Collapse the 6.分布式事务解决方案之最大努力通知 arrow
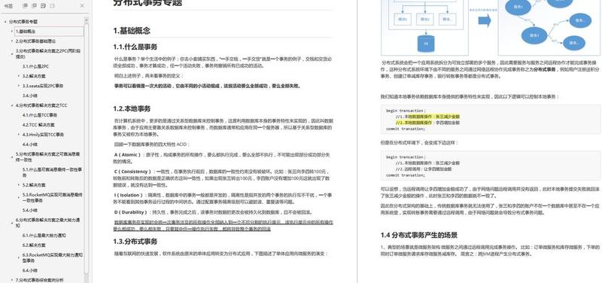The width and height of the screenshot is (602, 283). click(12, 223)
